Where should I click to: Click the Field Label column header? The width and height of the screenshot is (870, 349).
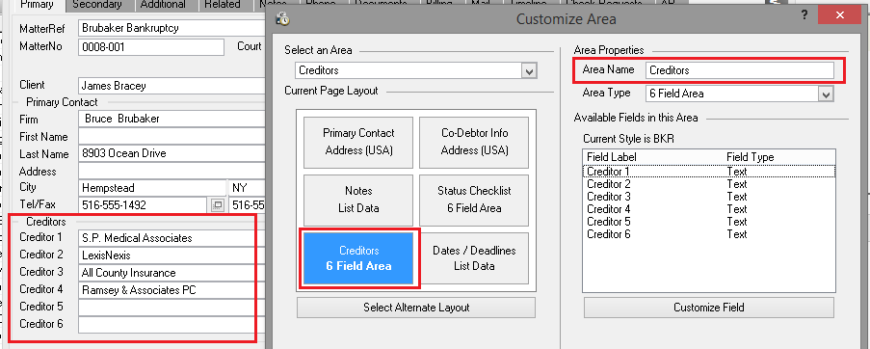(x=612, y=157)
